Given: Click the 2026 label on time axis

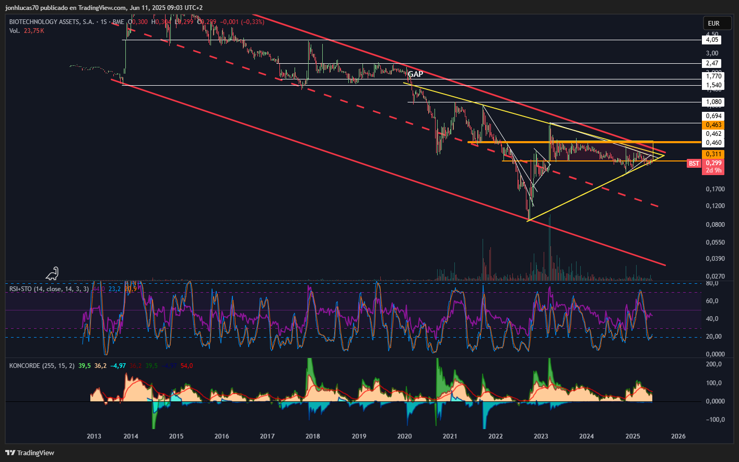Looking at the screenshot, I should coord(678,436).
